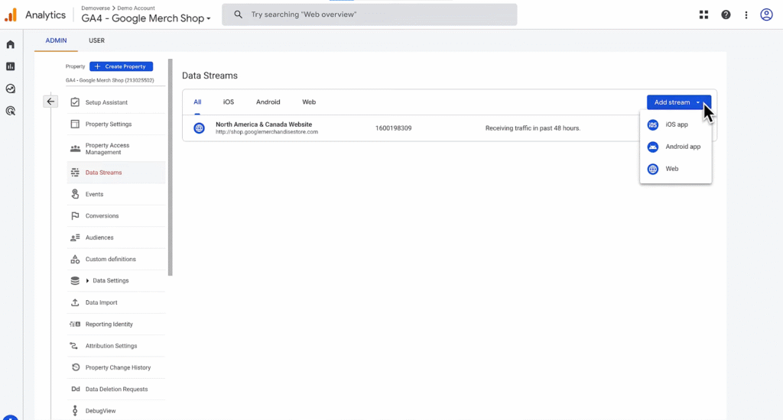
Task: Open Data Streams link in sidebar
Action: pyautogui.click(x=103, y=173)
